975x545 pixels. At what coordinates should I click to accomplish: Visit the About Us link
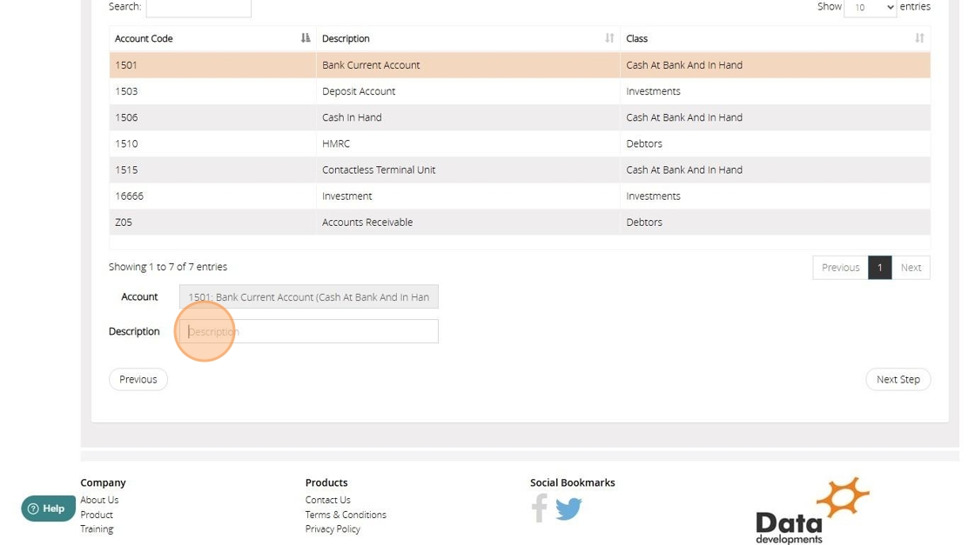(x=99, y=500)
